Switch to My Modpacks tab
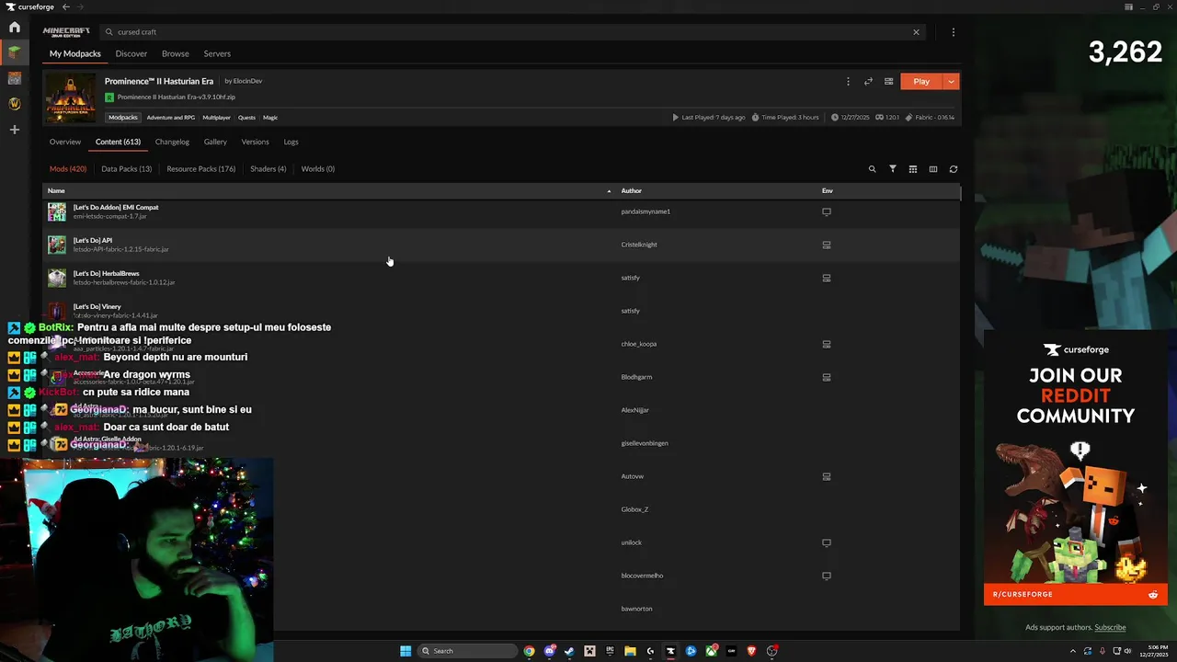The width and height of the screenshot is (1177, 662). coord(75,53)
